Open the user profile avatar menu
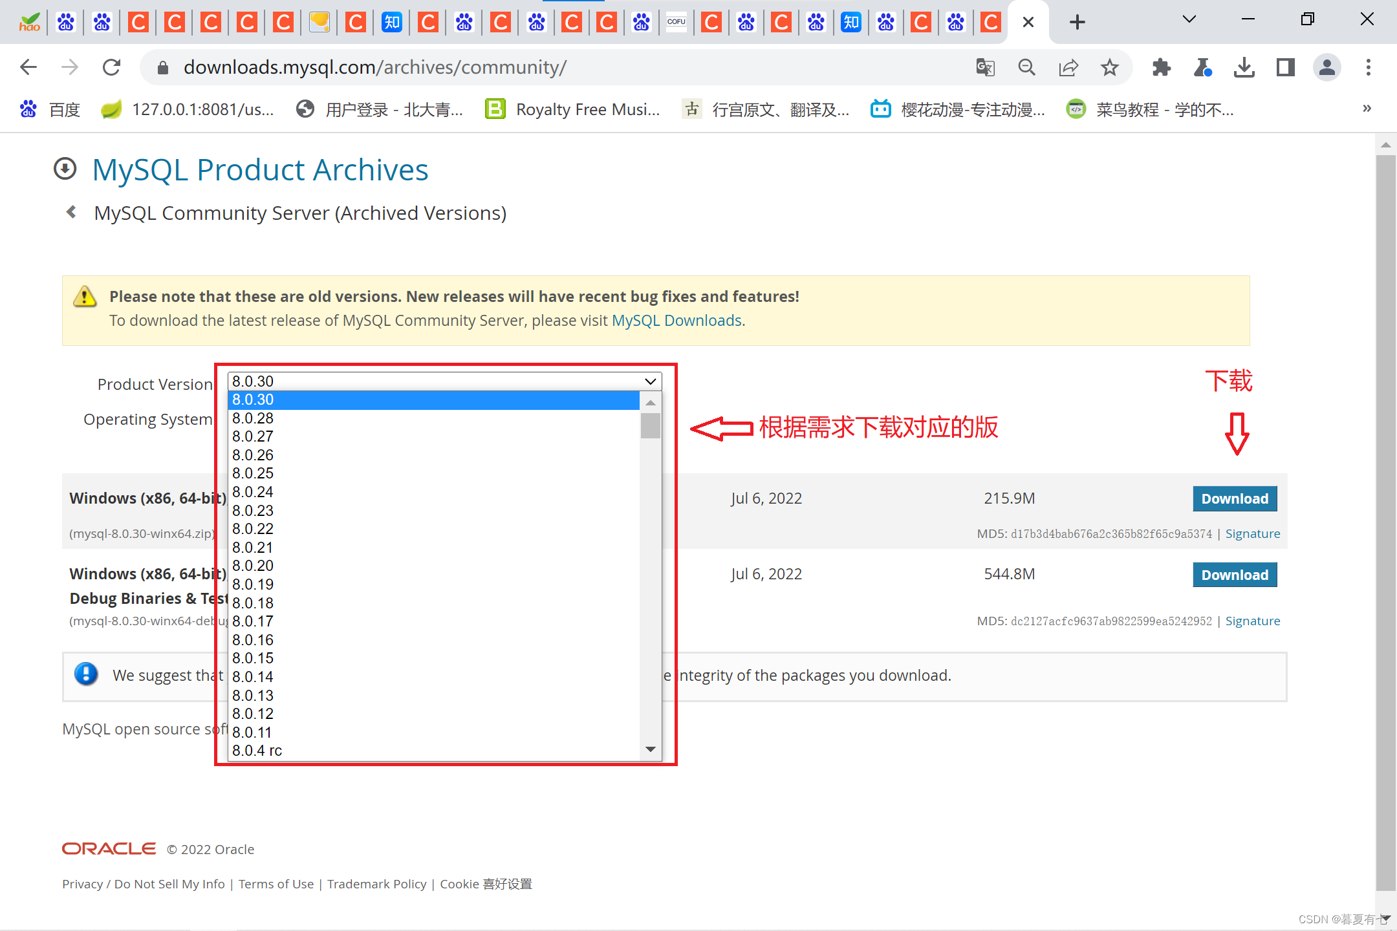The height and width of the screenshot is (931, 1397). 1327,67
